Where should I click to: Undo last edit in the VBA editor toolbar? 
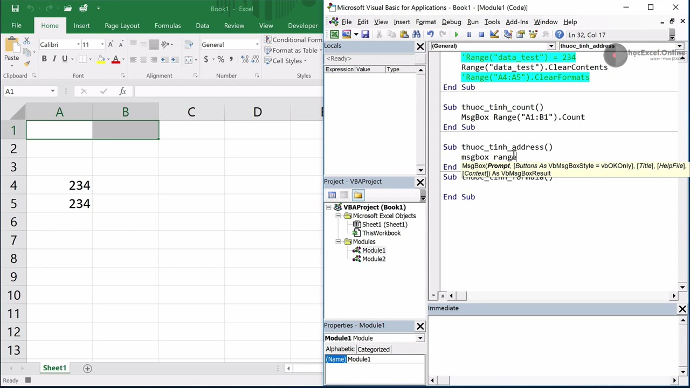430,34
